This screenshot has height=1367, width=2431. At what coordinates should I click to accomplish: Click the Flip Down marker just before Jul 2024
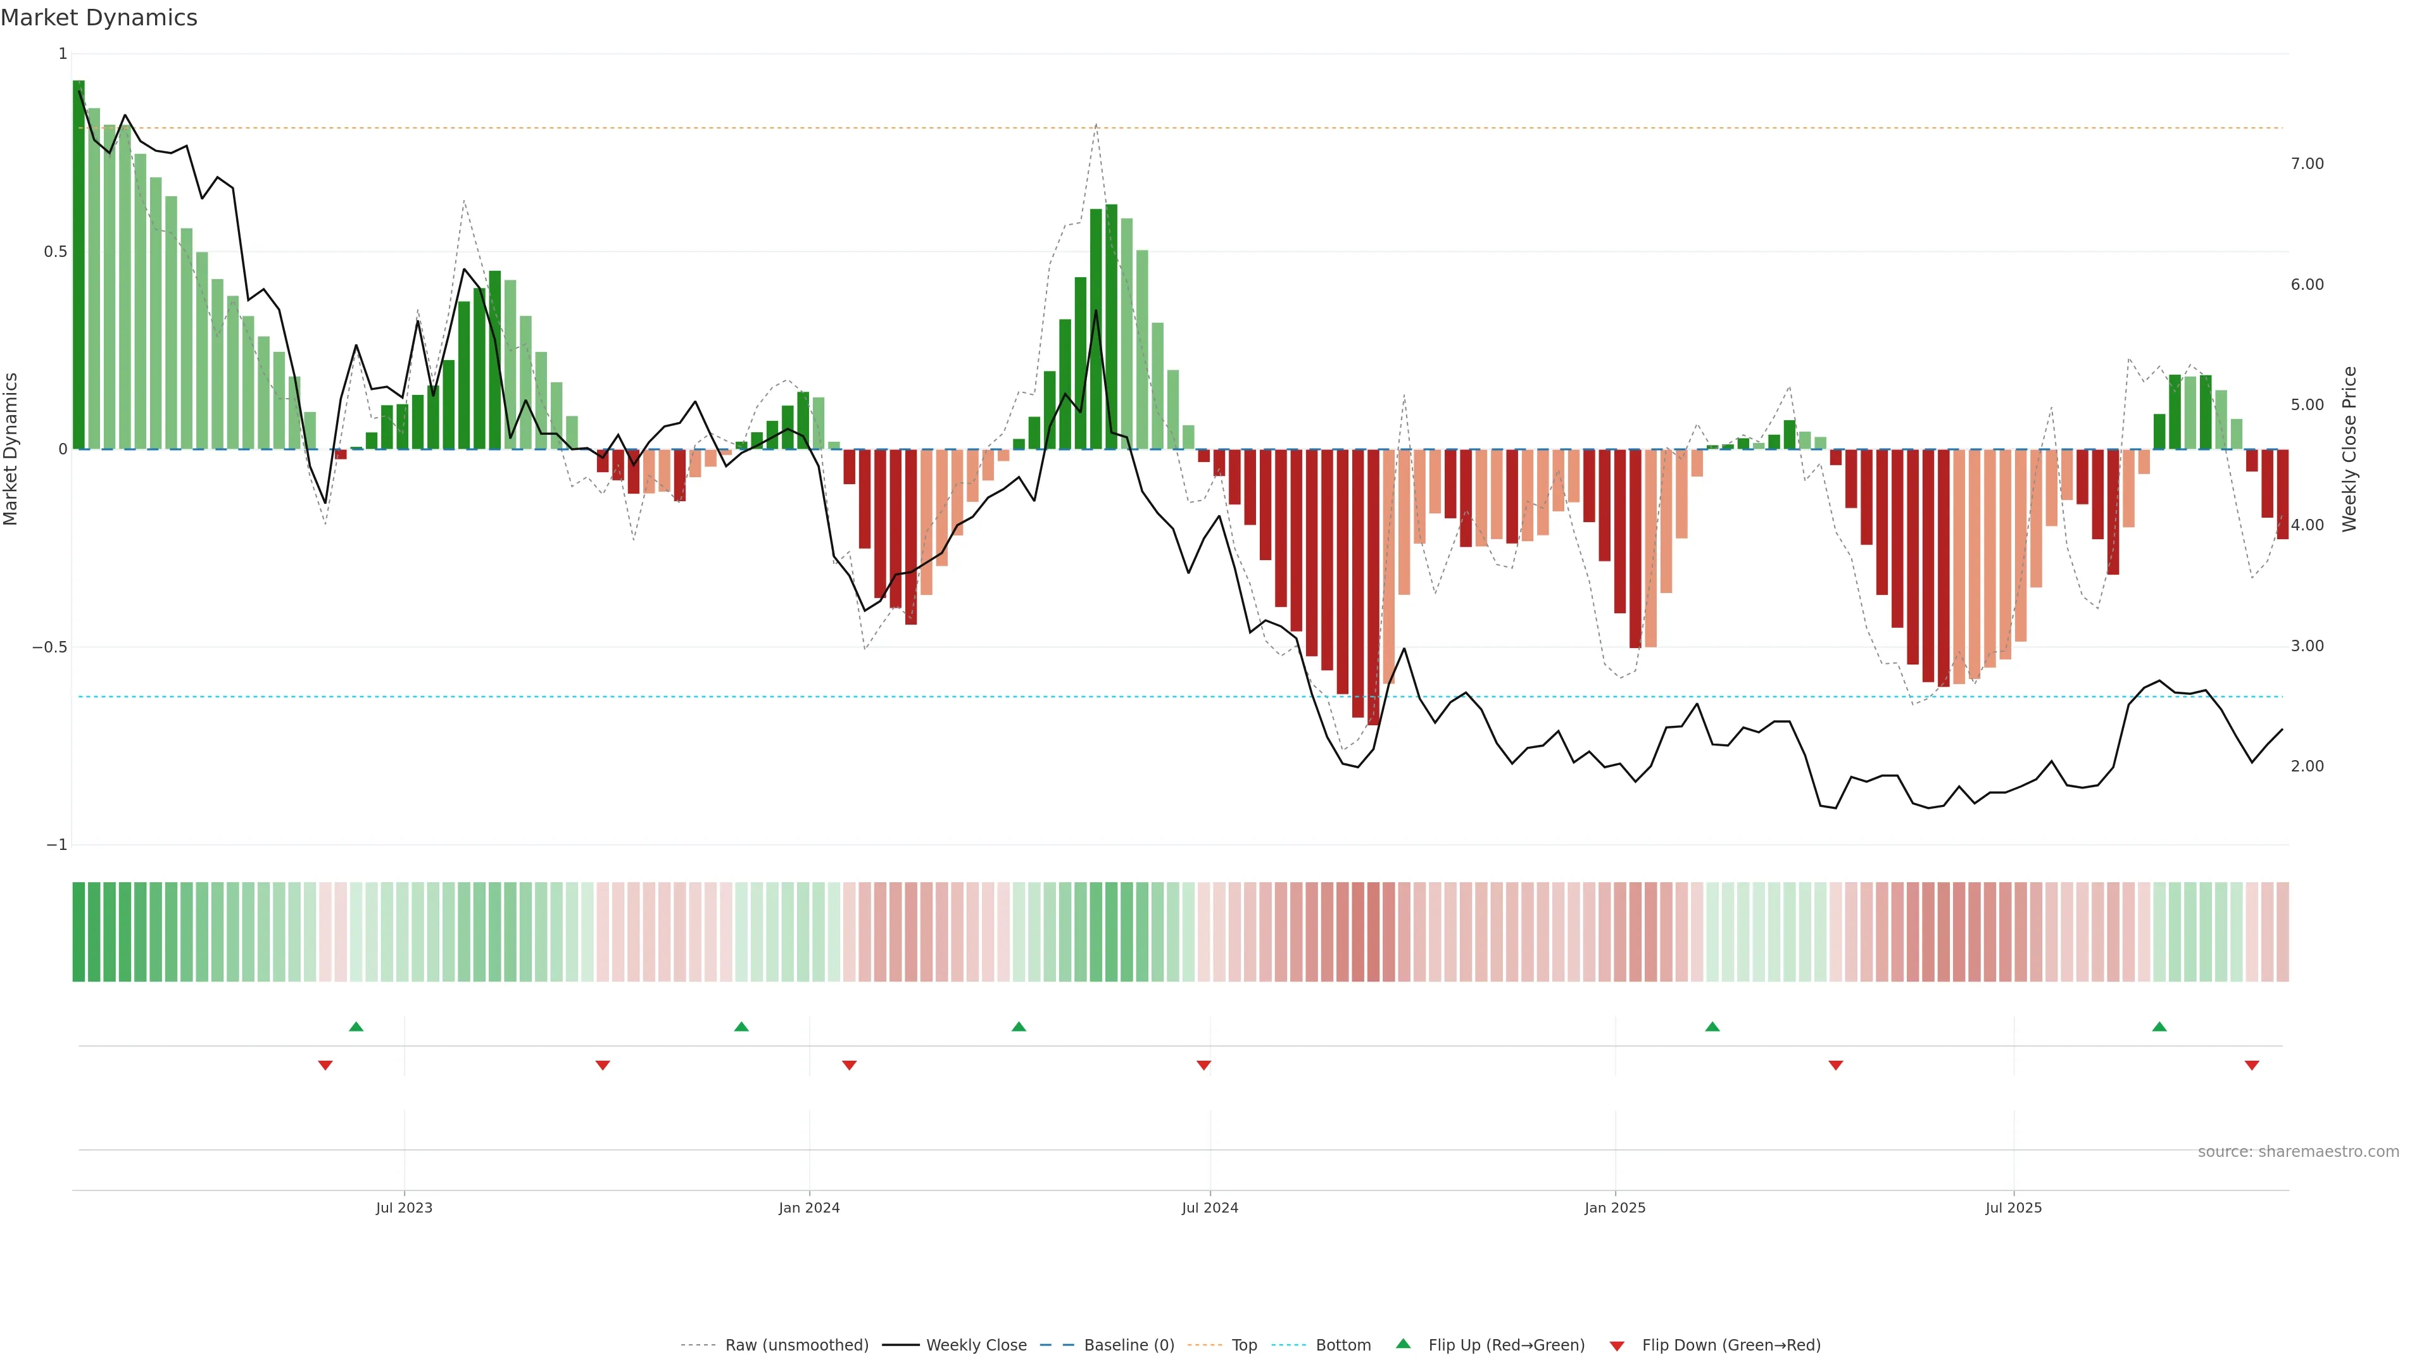tap(1203, 1065)
